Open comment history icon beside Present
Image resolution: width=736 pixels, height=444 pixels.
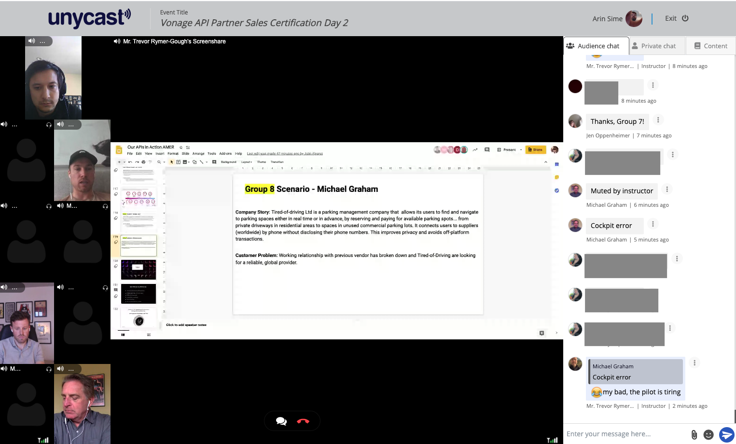(487, 150)
